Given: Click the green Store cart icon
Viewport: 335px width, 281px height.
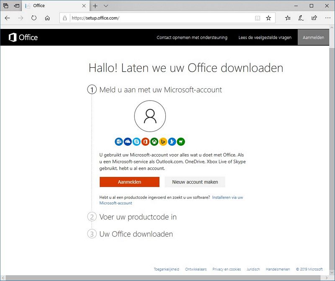Looking at the screenshot, I should (181, 142).
